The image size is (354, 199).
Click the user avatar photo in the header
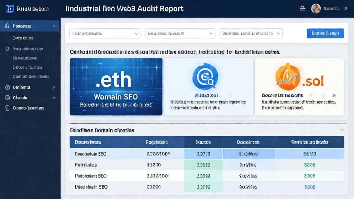[x=316, y=9]
